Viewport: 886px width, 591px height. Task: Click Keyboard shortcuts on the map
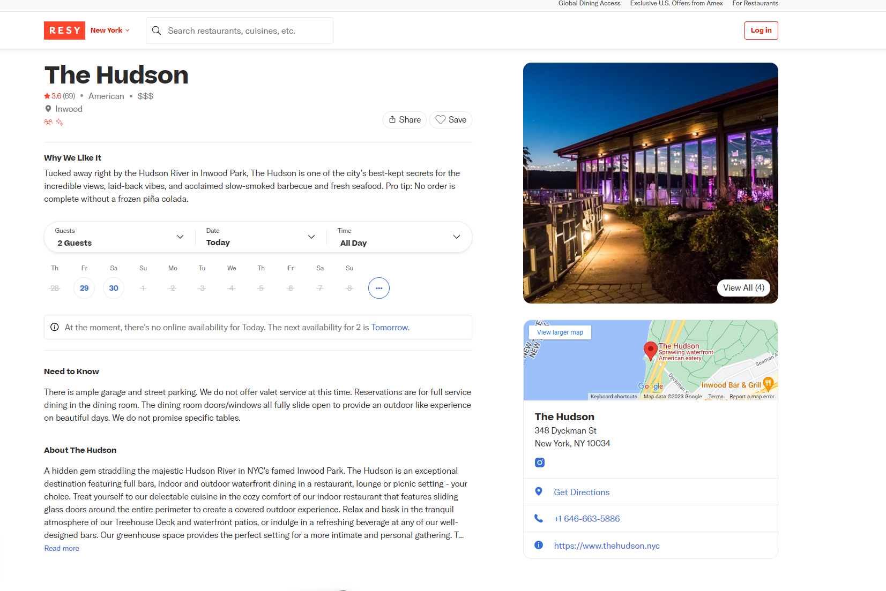[x=614, y=397]
